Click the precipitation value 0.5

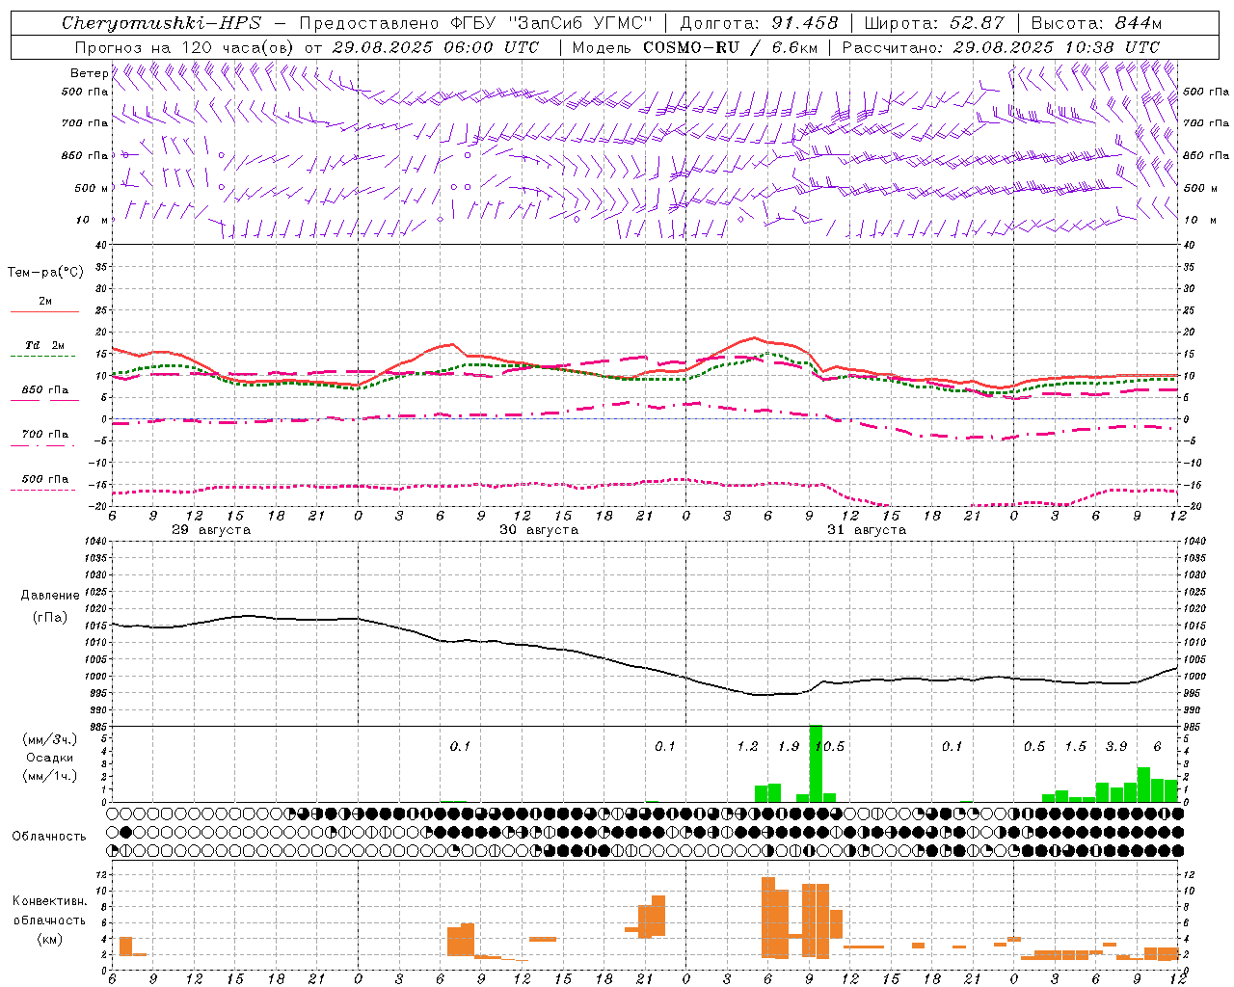click(1034, 747)
